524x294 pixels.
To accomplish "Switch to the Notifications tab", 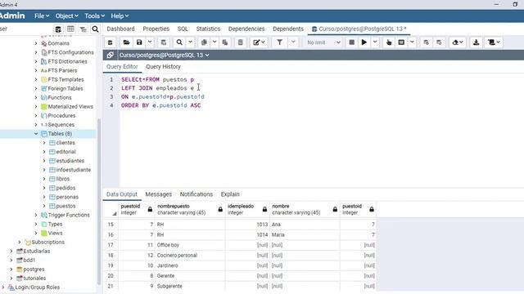I will tap(196, 194).
